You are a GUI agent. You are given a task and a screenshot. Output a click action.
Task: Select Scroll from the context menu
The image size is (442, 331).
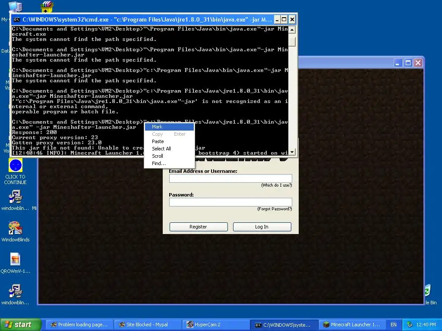coord(169,156)
